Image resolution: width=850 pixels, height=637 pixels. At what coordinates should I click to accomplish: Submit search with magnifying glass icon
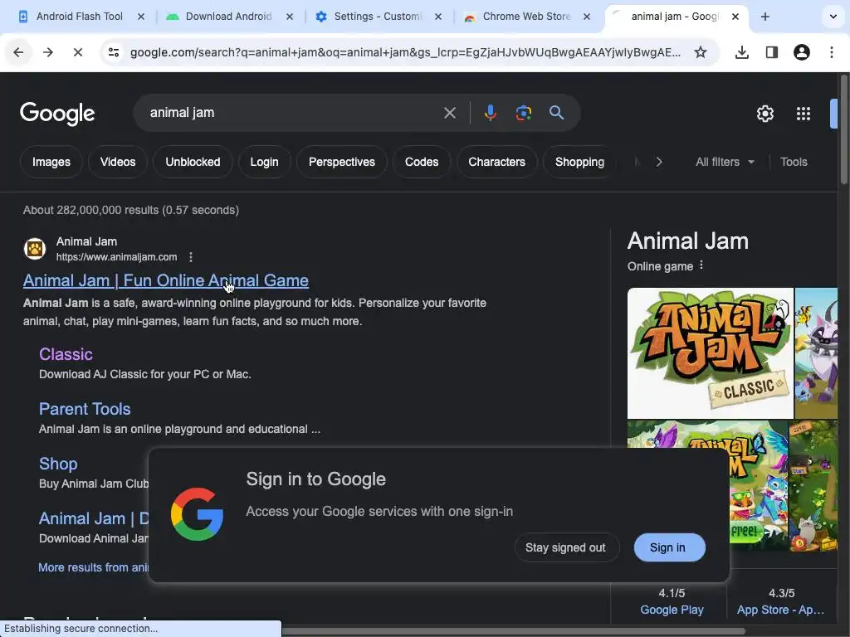[x=556, y=113]
